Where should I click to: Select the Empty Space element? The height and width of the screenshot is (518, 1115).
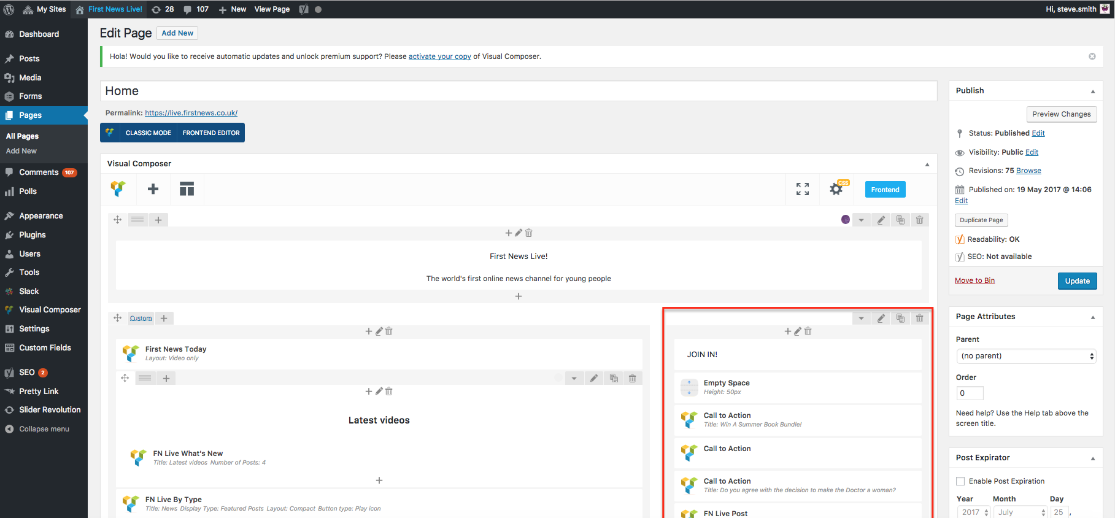coord(798,387)
